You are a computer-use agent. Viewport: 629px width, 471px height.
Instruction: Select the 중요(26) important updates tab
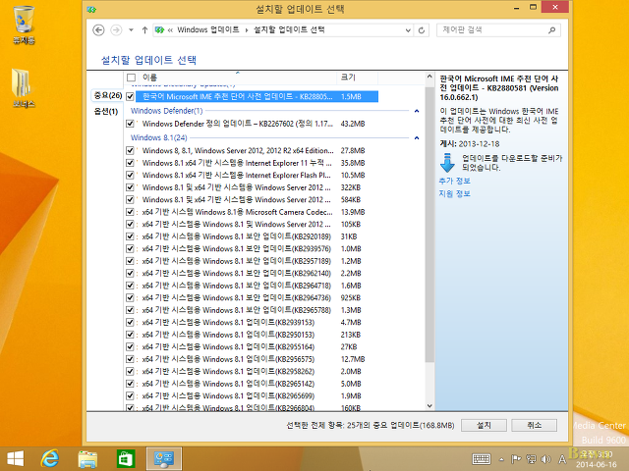(x=107, y=96)
